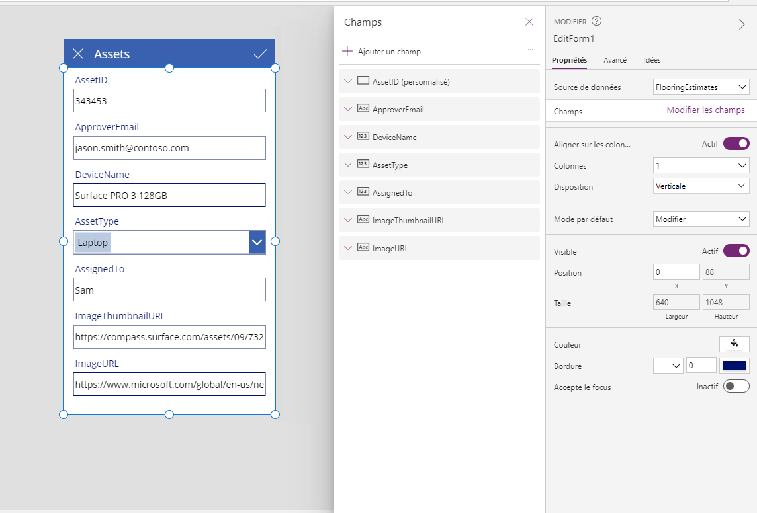Toggle the Accepte le focus switch
The width and height of the screenshot is (757, 513).
(x=736, y=386)
